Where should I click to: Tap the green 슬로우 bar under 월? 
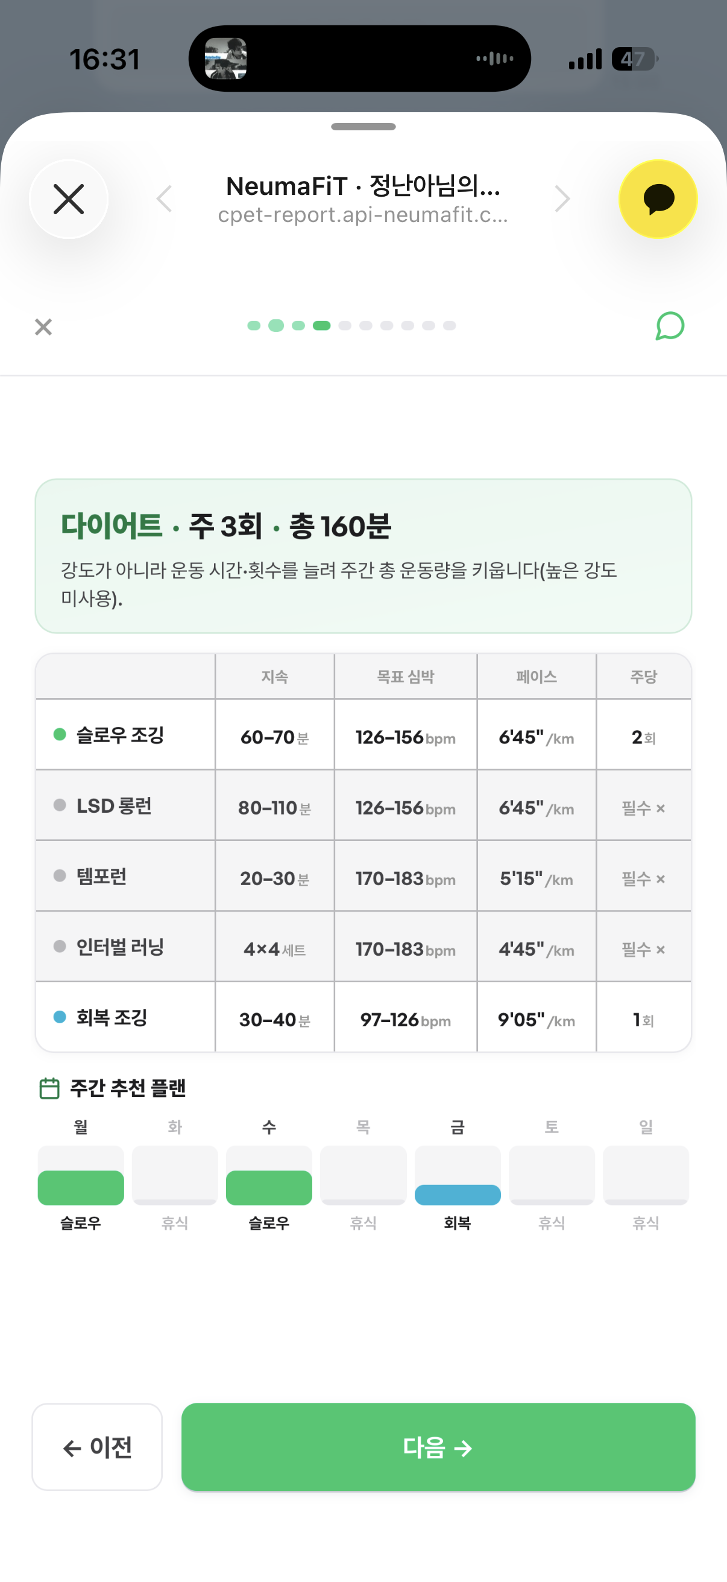tap(81, 1188)
